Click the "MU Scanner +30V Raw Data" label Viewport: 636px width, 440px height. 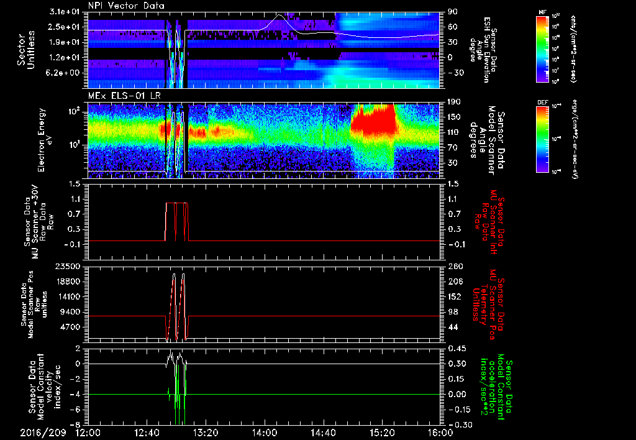pos(39,221)
